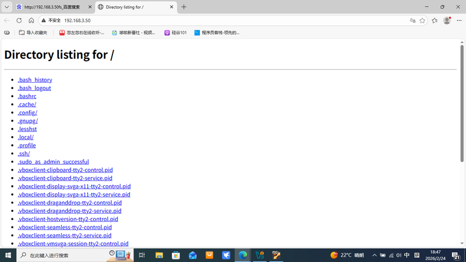Open the .gnupg/ directory link

pyautogui.click(x=27, y=121)
